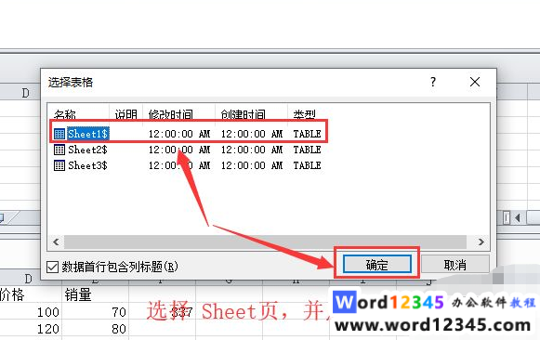Click the dialog list horizontal scrollbar track
Screen dimensions: 540x340
click(265, 242)
